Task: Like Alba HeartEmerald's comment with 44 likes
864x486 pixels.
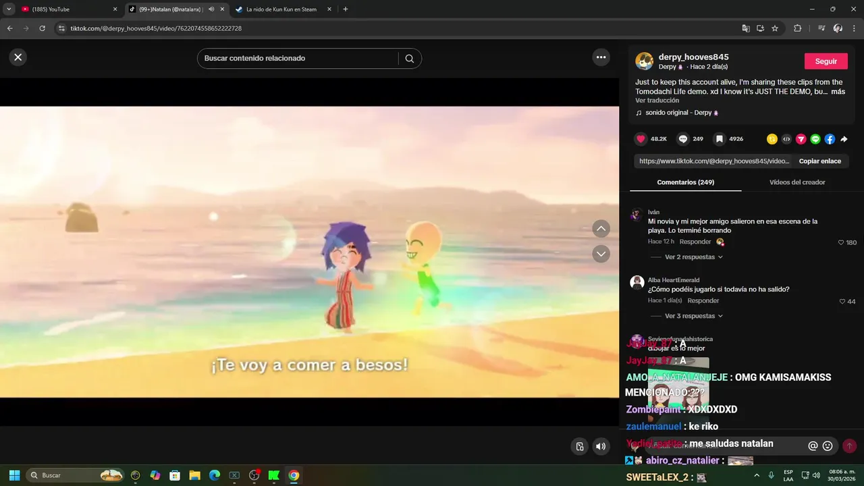Action: click(x=842, y=301)
